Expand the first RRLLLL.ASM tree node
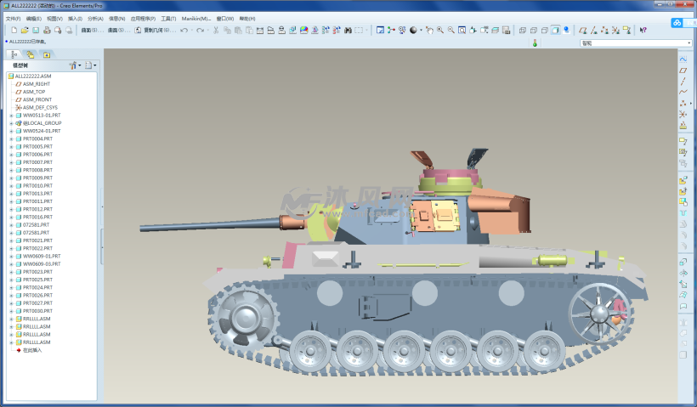The width and height of the screenshot is (697, 407). pos(11,319)
